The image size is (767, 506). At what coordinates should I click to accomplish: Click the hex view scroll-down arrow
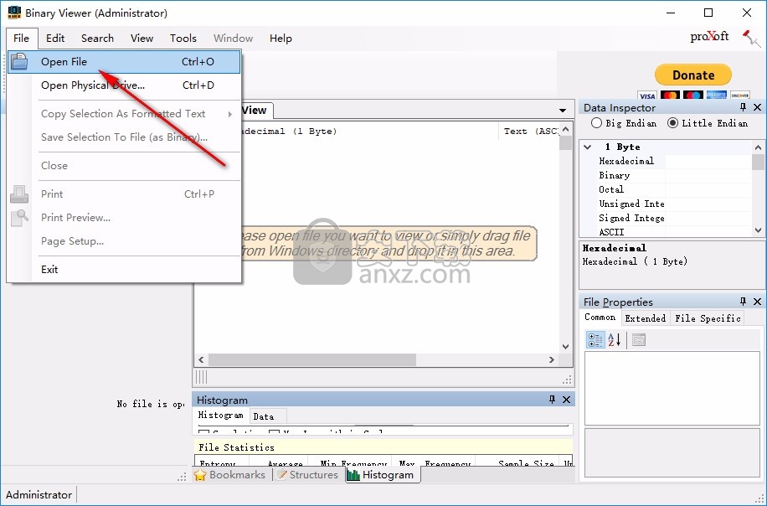[566, 347]
